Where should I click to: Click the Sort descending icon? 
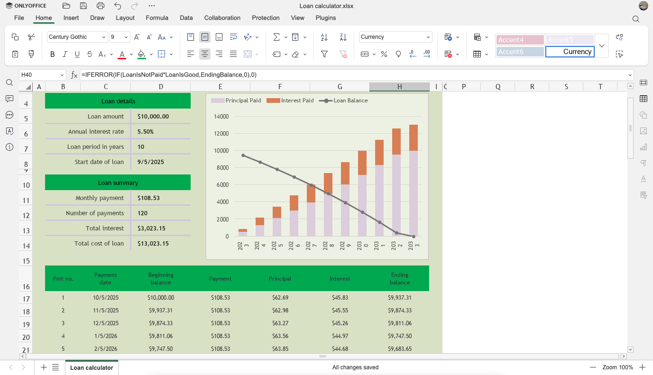(x=343, y=37)
